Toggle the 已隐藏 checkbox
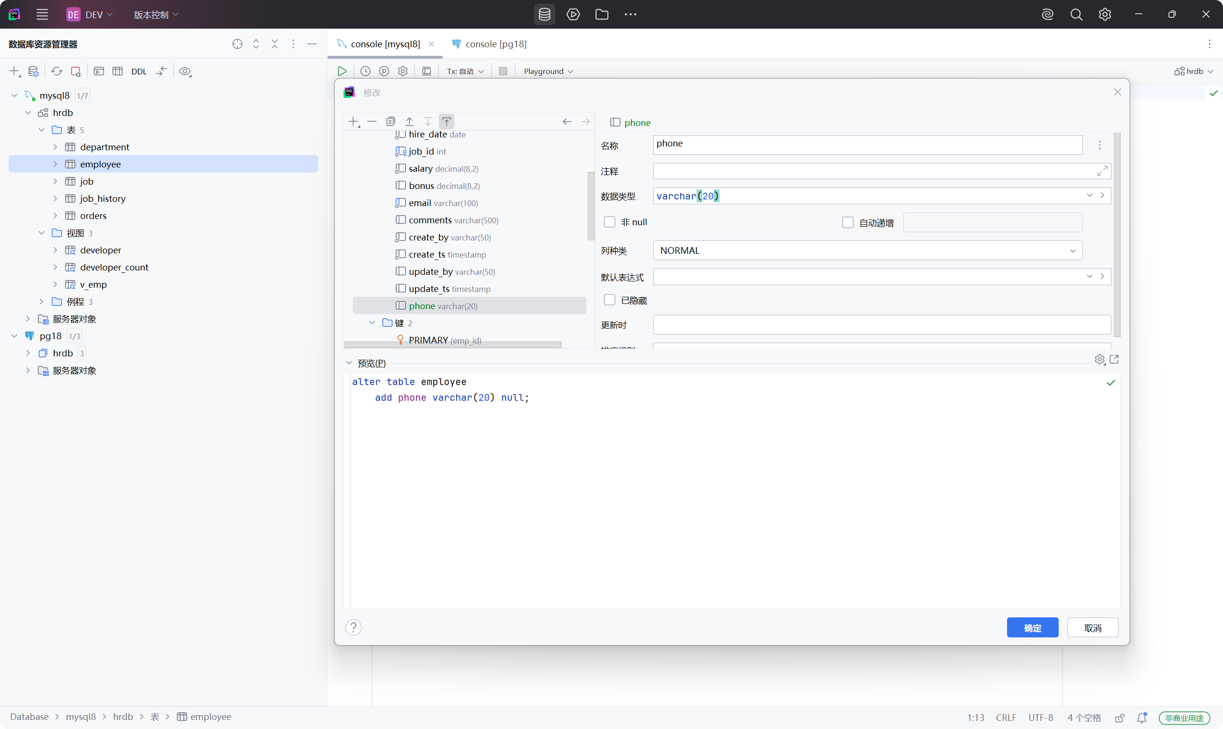Viewport: 1223px width, 729px height. (609, 300)
